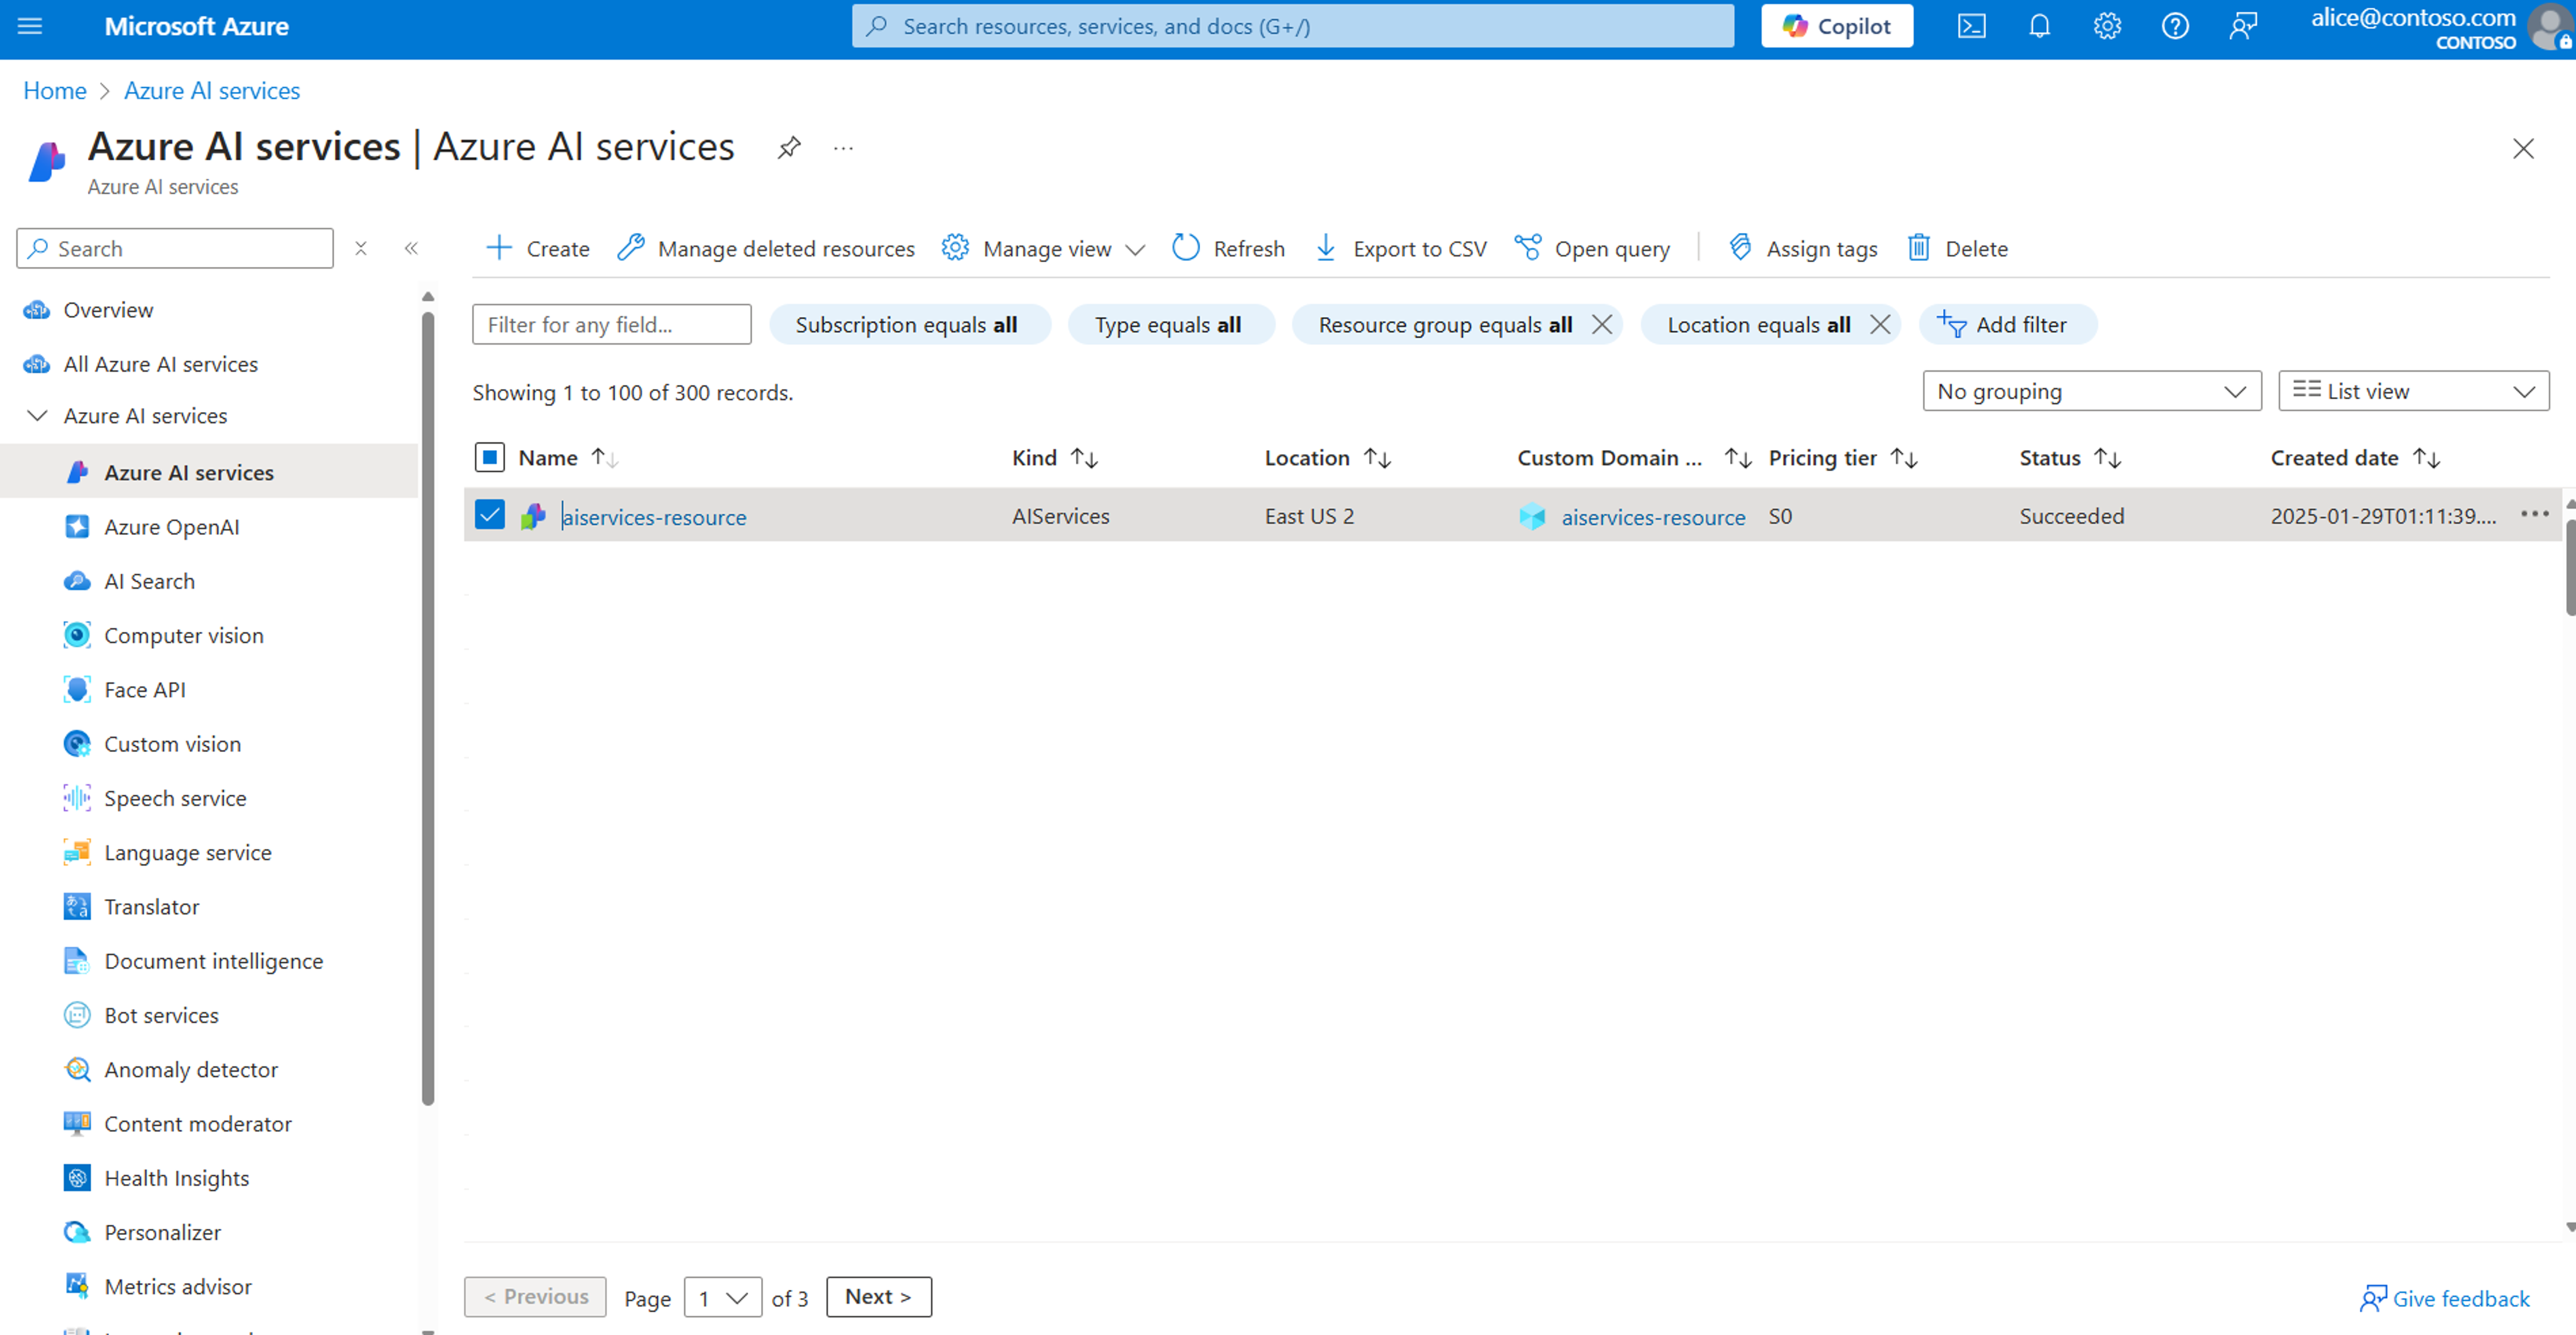Open the aiservices-resource name link
Screen dimensions: 2576x1335
coord(654,517)
